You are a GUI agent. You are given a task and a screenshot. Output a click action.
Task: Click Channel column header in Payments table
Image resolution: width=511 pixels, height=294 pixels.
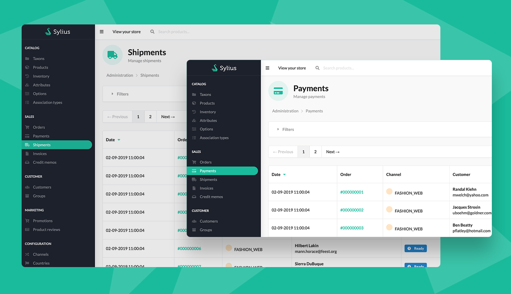click(394, 174)
